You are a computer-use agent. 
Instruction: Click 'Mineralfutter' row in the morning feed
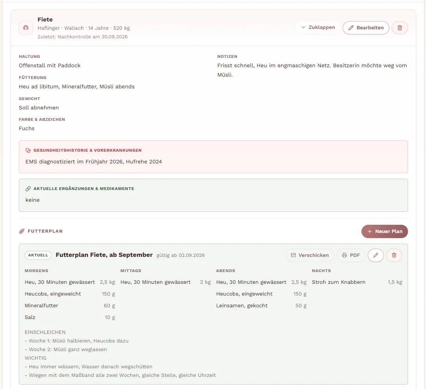pos(70,306)
